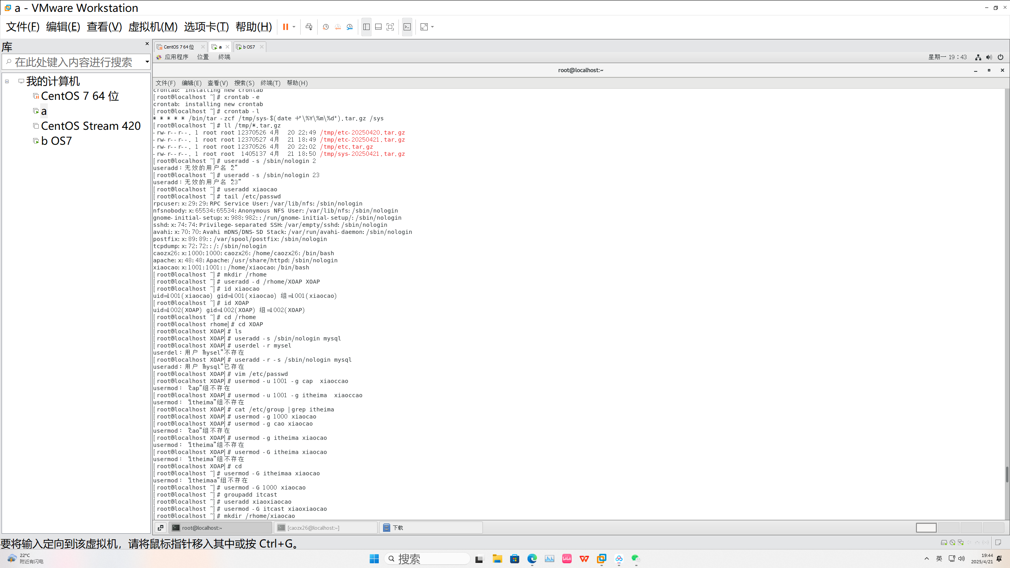Screen dimensions: 1010x568
Task: Click the terminal vertical scrollbar thumb
Action: (1007, 474)
